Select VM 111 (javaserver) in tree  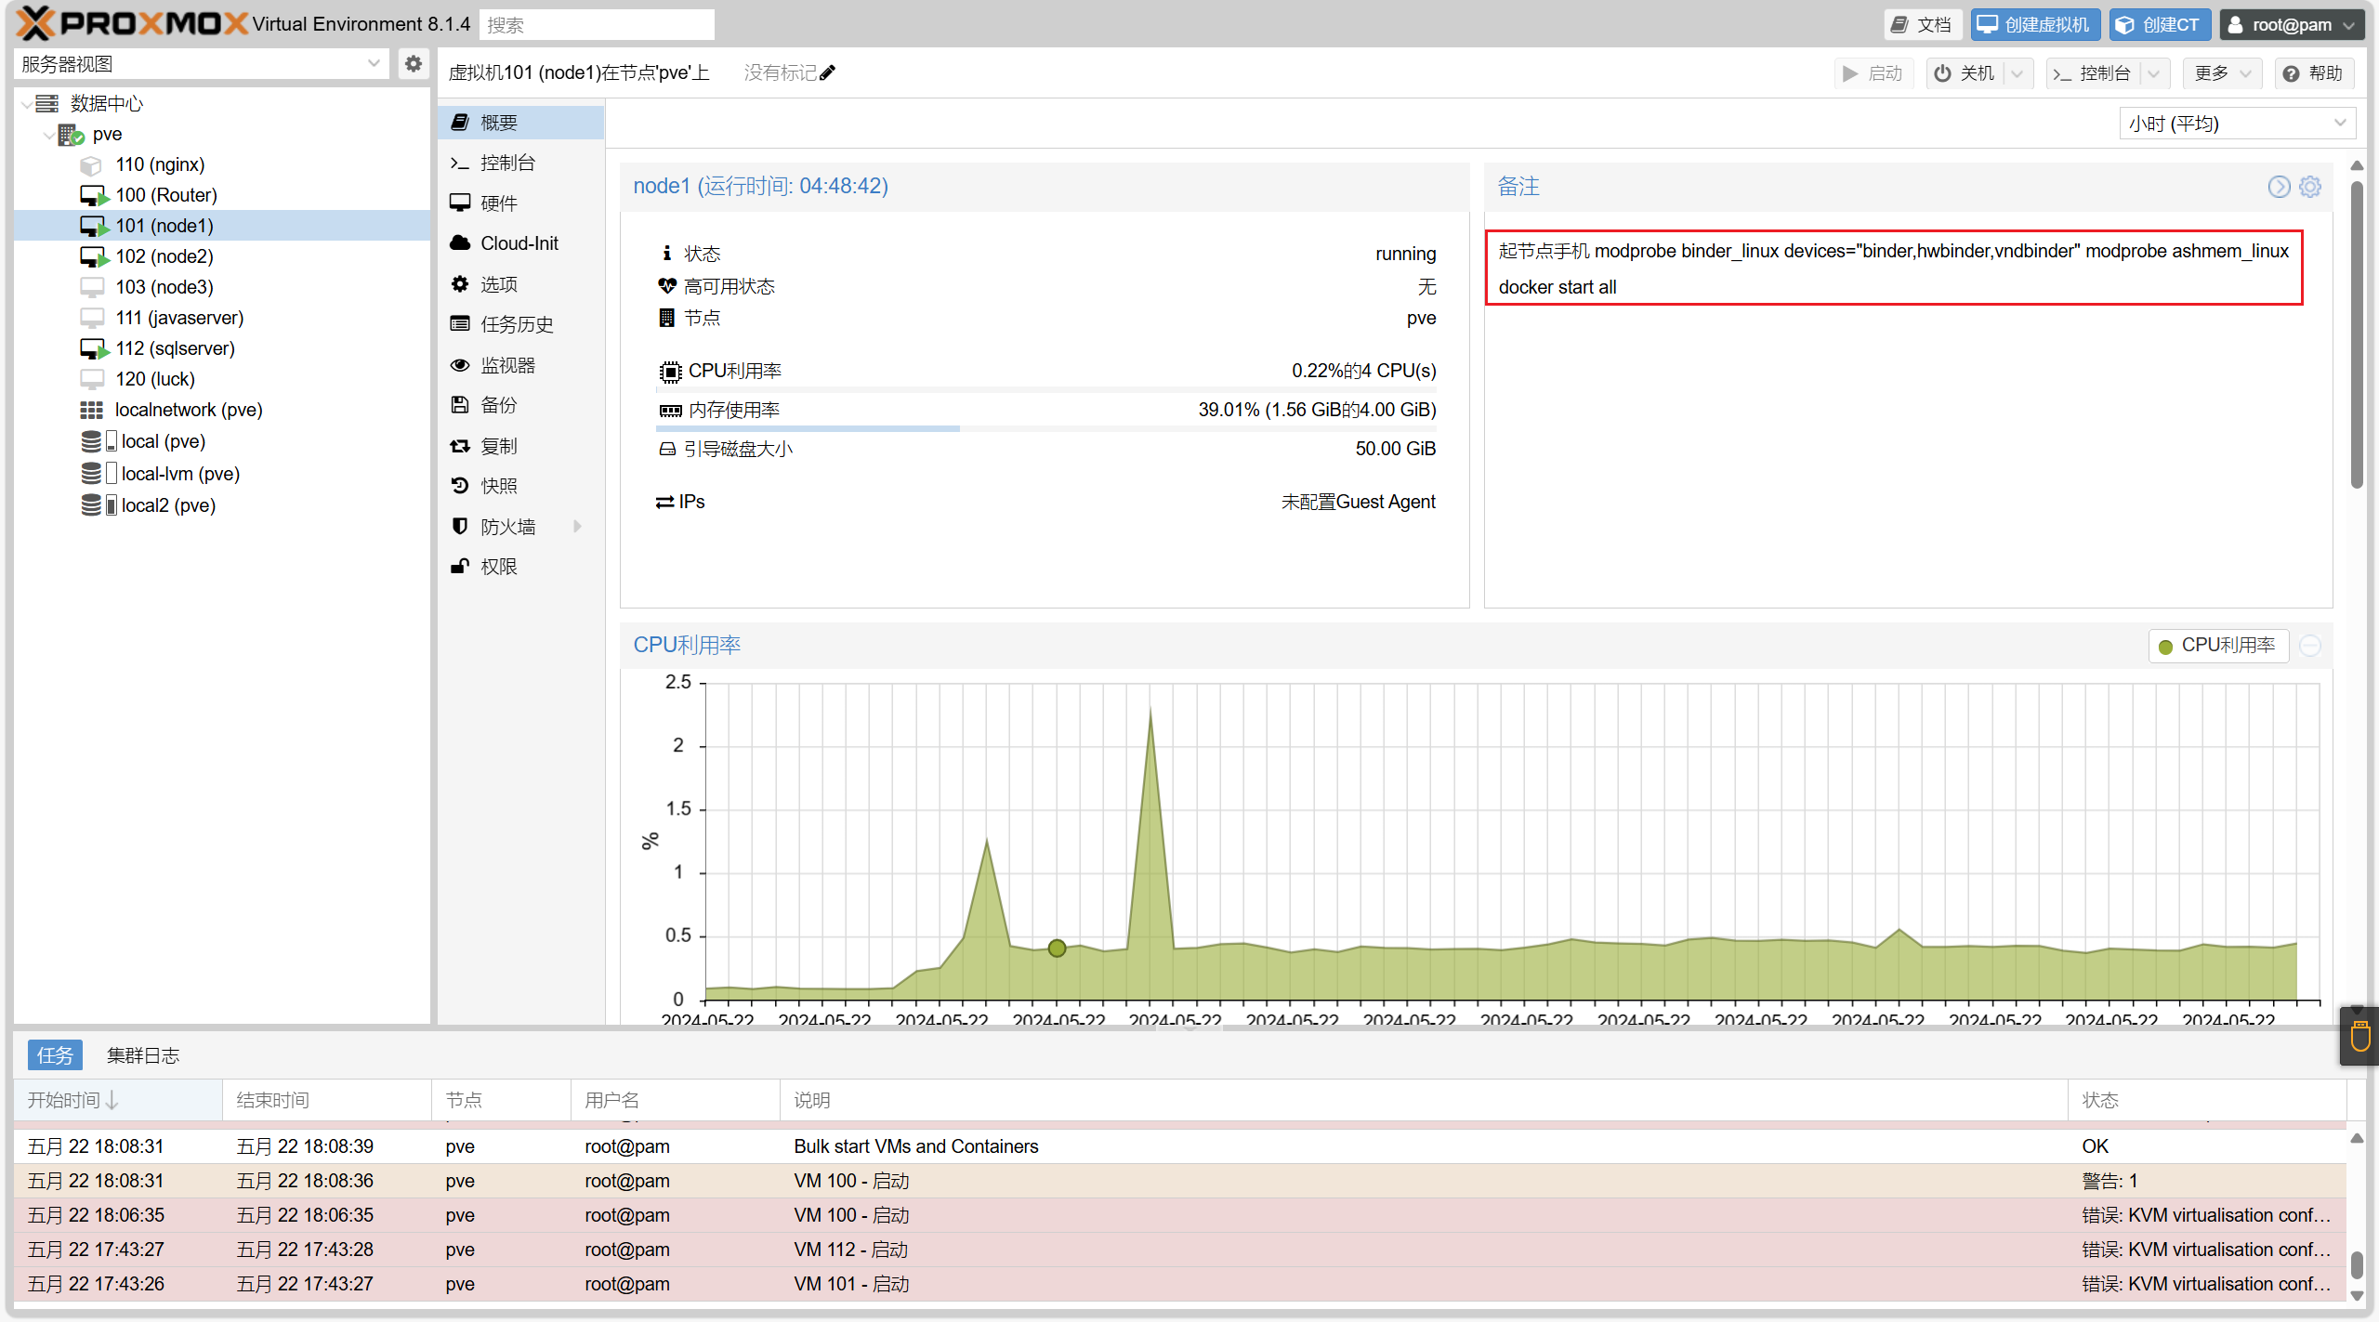[x=179, y=318]
